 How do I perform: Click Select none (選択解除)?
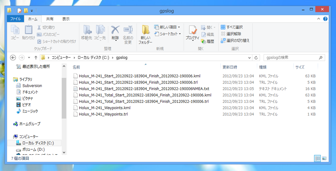tap(231, 34)
